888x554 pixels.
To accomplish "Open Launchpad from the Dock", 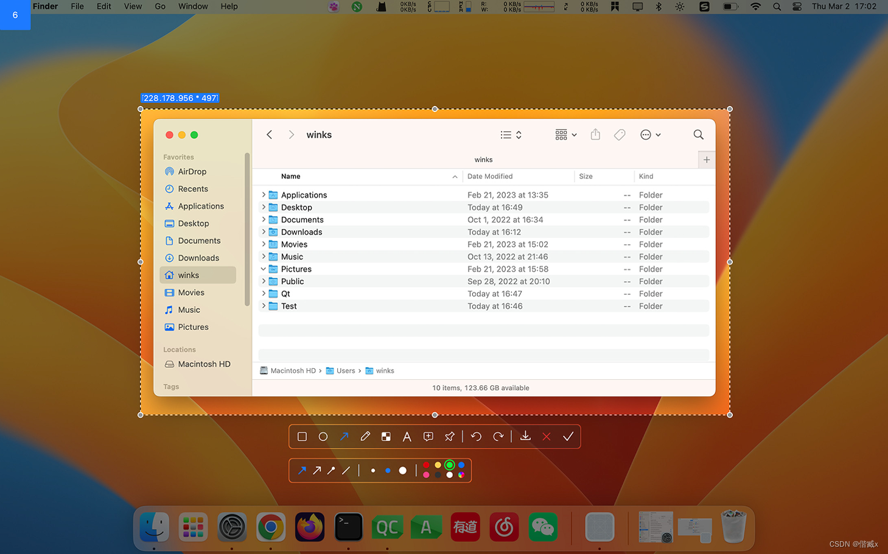I will (193, 527).
